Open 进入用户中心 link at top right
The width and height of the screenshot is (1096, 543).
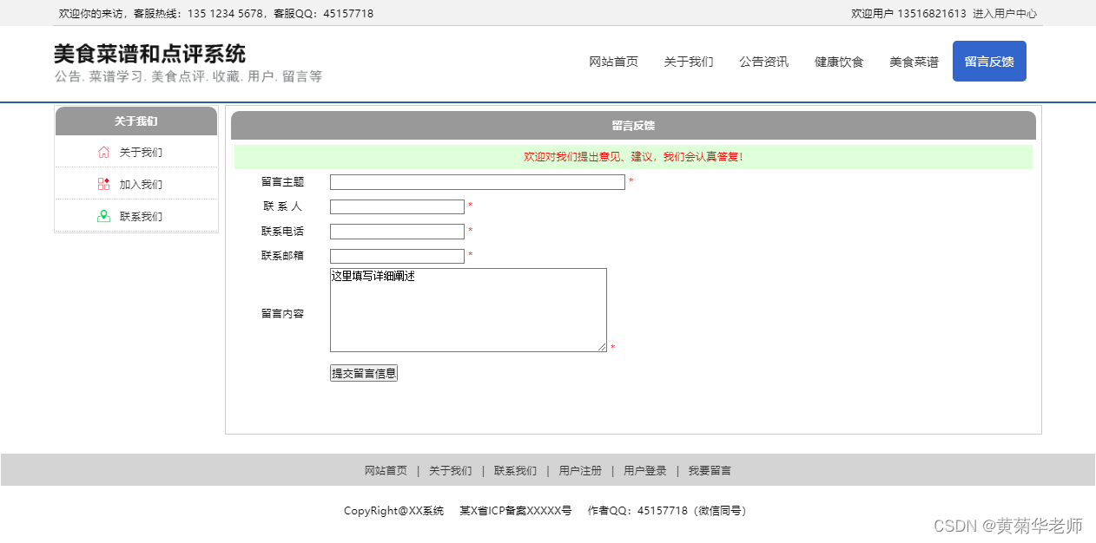(x=1005, y=13)
